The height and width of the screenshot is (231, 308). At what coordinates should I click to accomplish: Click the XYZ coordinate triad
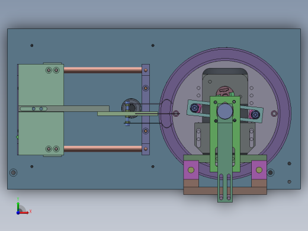[x=23, y=207]
